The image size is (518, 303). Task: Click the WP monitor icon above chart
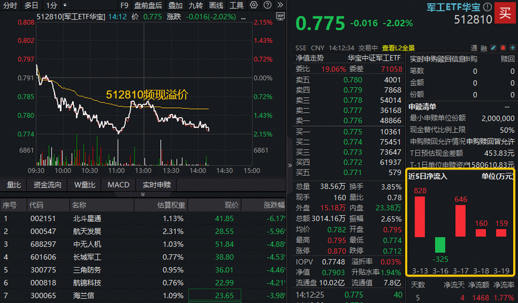(x=280, y=16)
